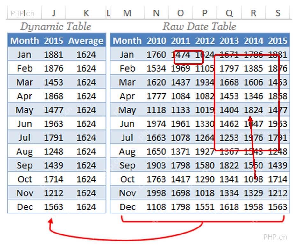Select Sep cell in Raw Date Table
Viewport: 298px width, 251px height.
coord(127,165)
